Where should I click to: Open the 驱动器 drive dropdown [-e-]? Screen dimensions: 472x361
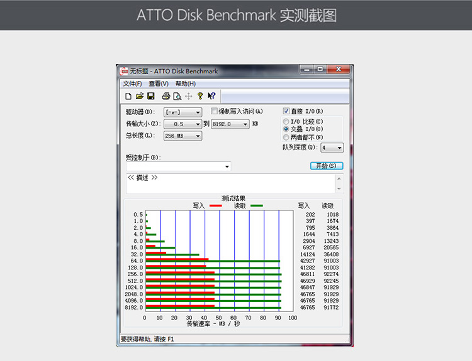pyautogui.click(x=183, y=112)
